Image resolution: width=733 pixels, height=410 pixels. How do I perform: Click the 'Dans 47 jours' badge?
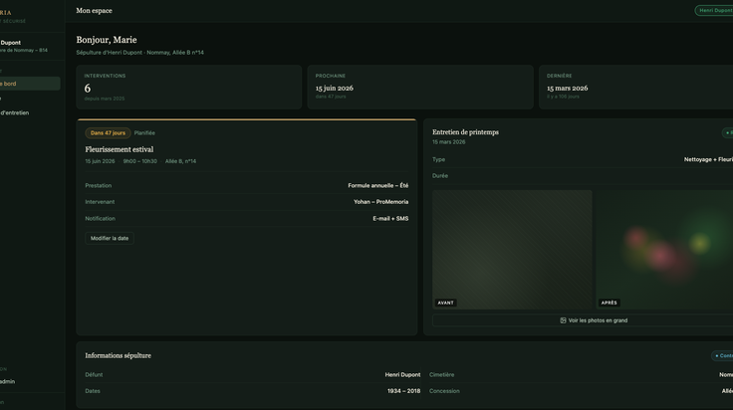pyautogui.click(x=108, y=133)
